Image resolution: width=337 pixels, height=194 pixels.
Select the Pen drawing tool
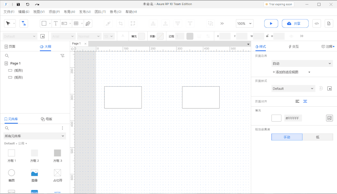tap(88, 23)
